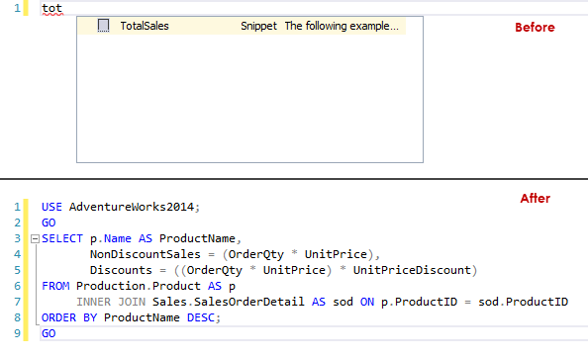Viewport: 588px width, 358px height.
Task: Select the TotalSales snippet suggestion
Action: pos(242,26)
